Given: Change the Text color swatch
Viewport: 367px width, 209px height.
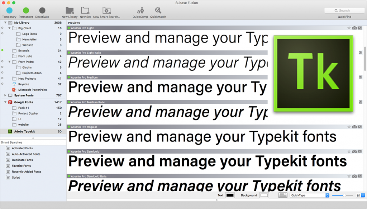Looking at the screenshot, I should [x=230, y=195].
